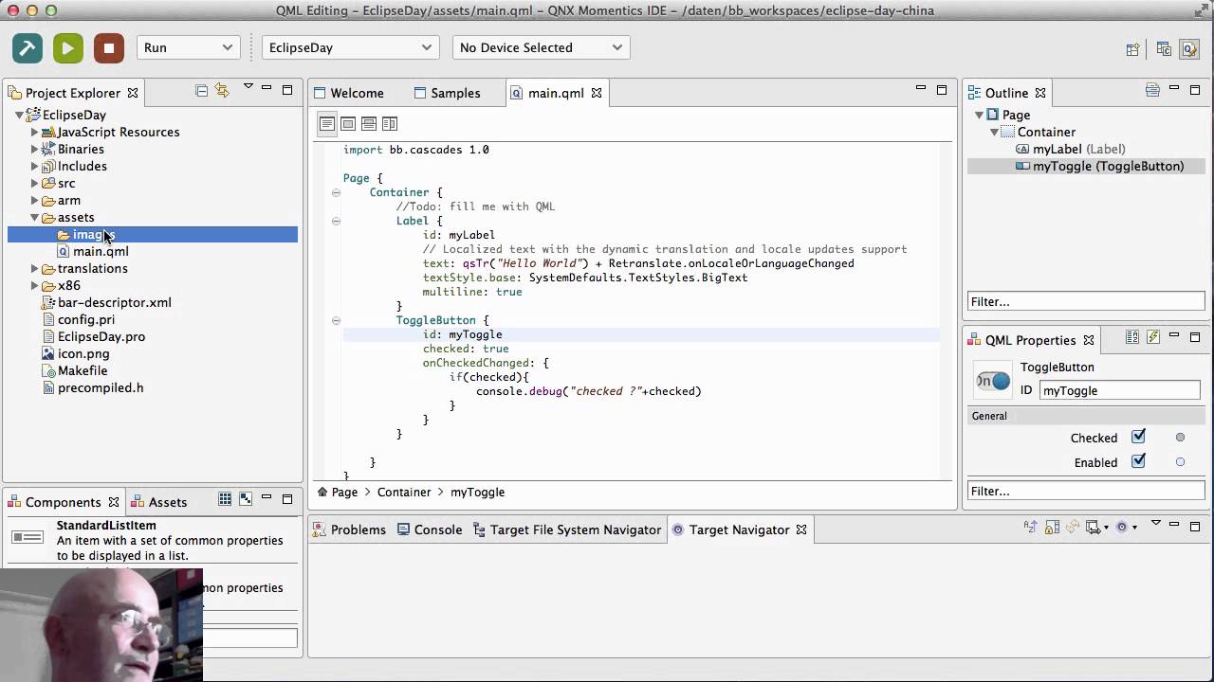Select source-only view mode in editor
This screenshot has height=682, width=1214.
coord(327,123)
